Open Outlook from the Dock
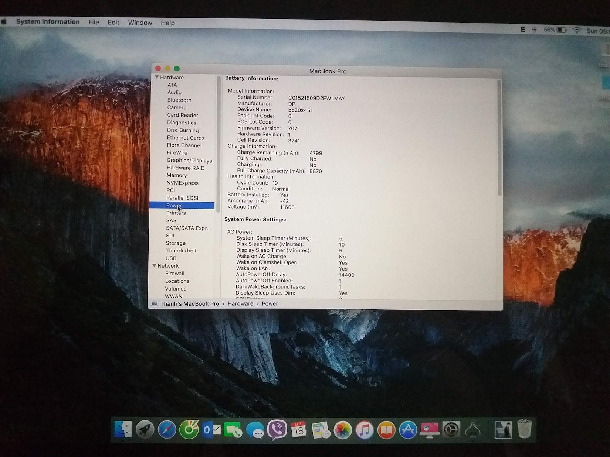The height and width of the screenshot is (457, 610). tap(211, 430)
